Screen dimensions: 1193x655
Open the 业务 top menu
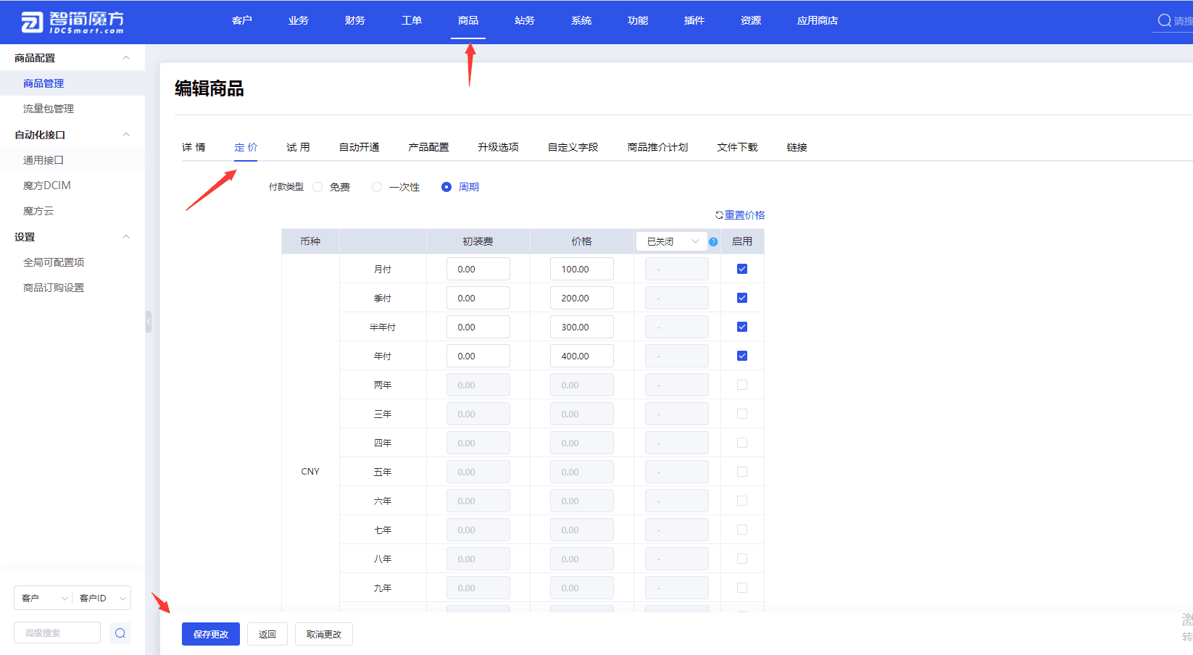(x=299, y=20)
